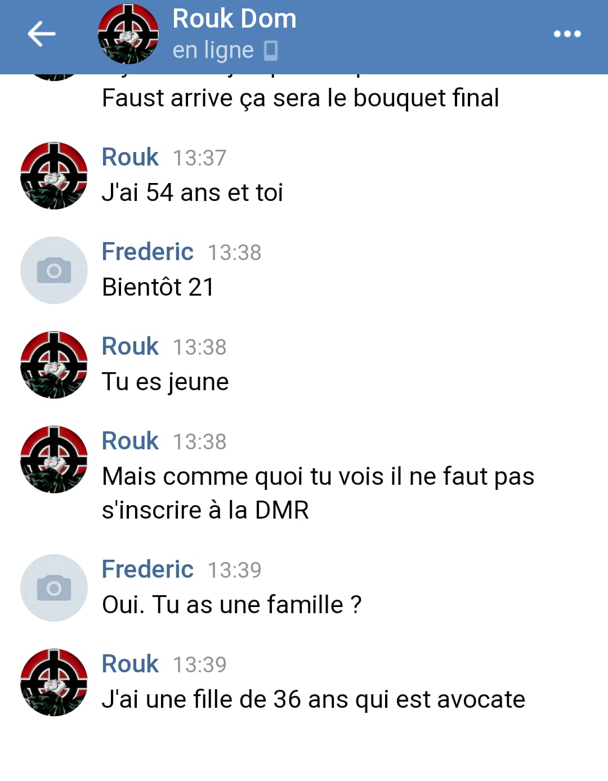Viewport: 608px width, 781px height.
Task: Select message 'Oui. Tu as une famille ?'
Action: (x=231, y=605)
